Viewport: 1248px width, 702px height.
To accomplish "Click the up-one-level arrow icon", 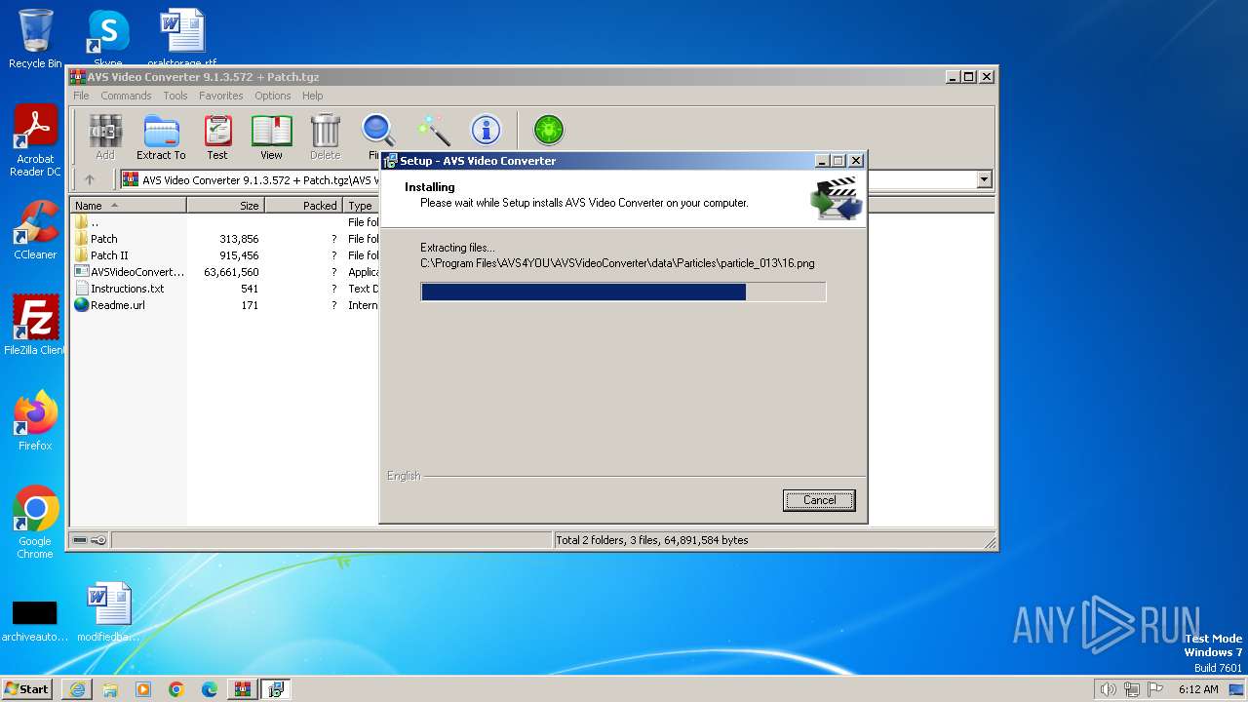I will click(x=90, y=179).
